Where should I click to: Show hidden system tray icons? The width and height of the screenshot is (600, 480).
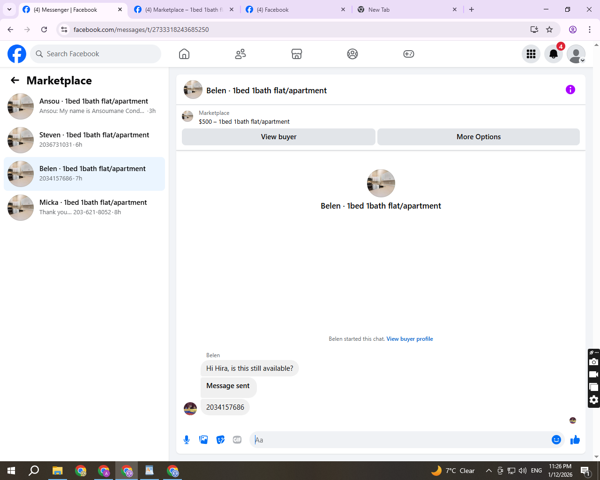(x=488, y=471)
